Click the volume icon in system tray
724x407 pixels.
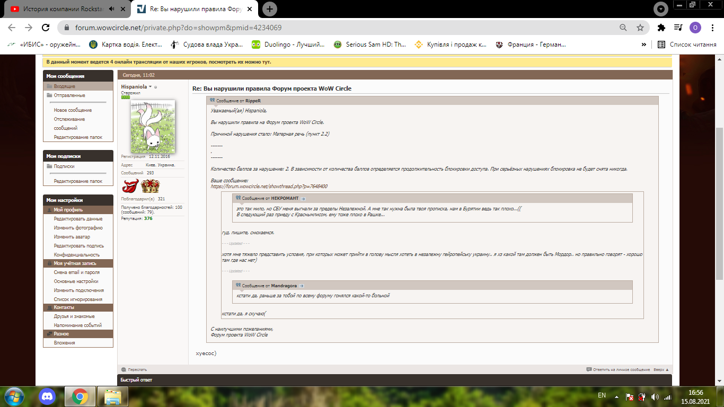coord(654,396)
